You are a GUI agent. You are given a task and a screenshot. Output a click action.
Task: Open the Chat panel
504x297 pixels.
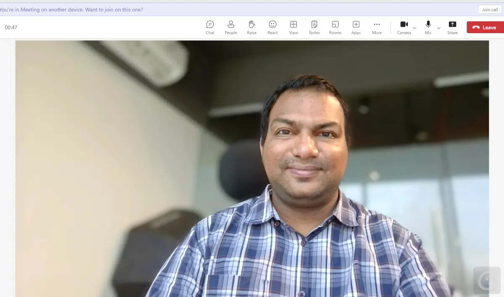(210, 27)
